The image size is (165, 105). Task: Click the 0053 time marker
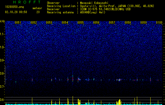coord(49,23)
